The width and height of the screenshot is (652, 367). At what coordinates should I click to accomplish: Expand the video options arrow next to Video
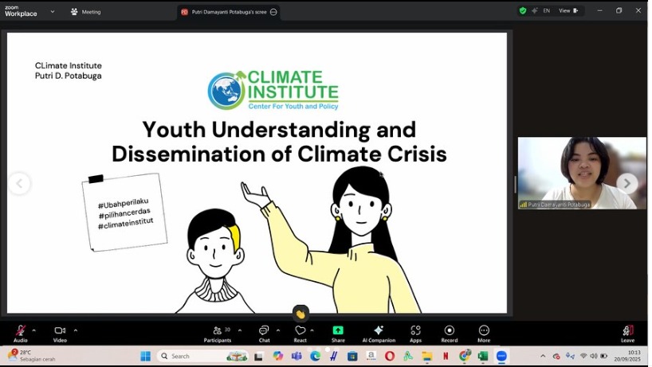tap(76, 330)
